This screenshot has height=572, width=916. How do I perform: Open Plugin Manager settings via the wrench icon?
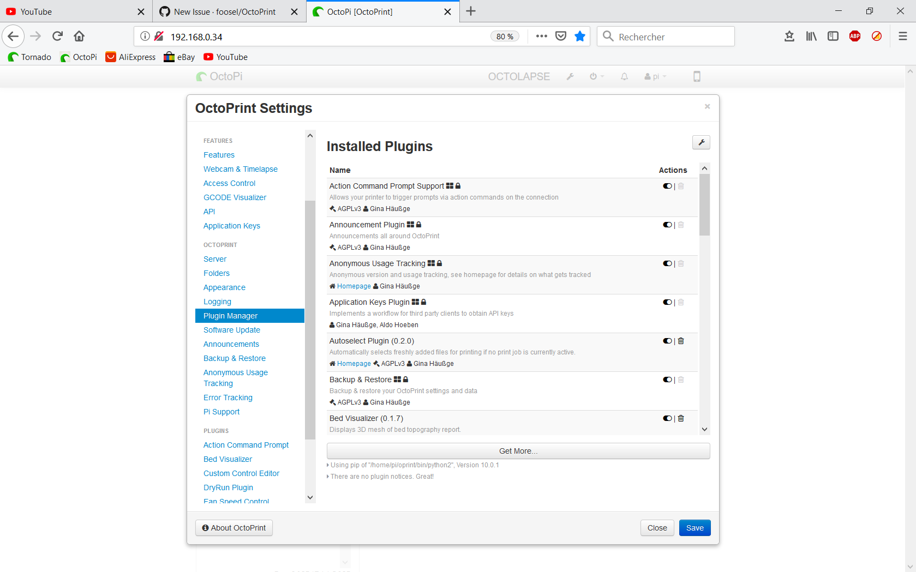pyautogui.click(x=701, y=142)
